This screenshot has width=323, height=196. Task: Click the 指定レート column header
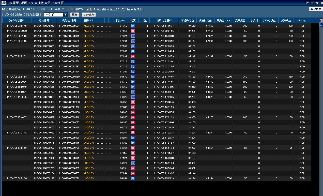click(x=120, y=20)
